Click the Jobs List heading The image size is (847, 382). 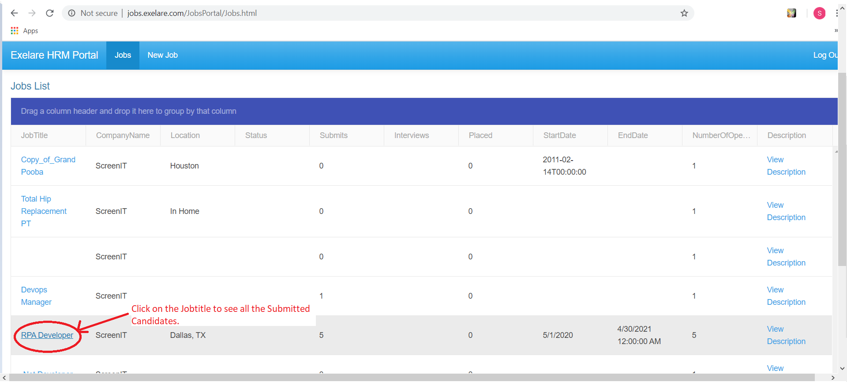click(x=30, y=86)
